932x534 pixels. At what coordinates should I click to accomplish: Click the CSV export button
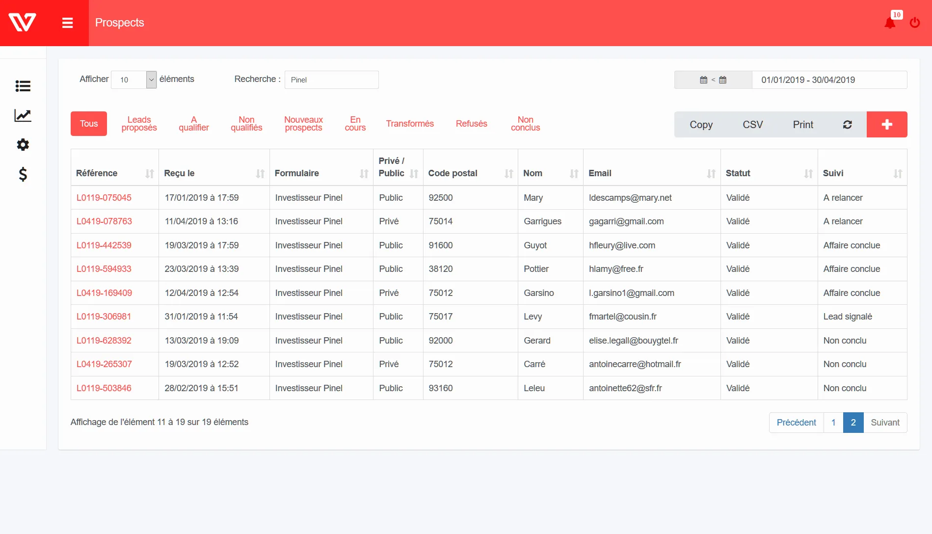click(752, 125)
